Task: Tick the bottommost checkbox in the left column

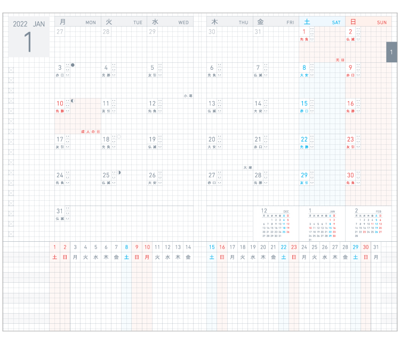Action: (x=11, y=234)
